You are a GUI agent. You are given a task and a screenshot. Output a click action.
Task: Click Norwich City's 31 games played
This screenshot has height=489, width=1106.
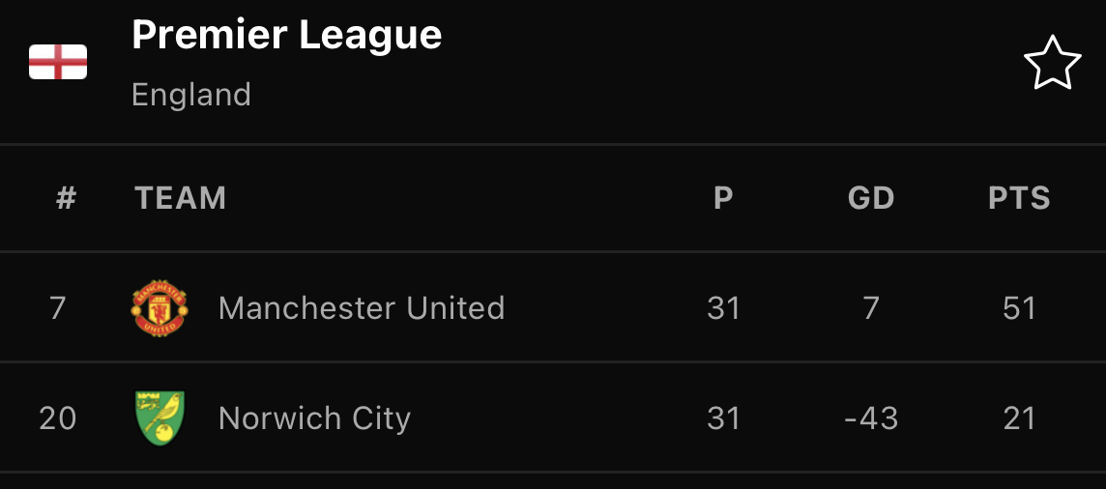[723, 417]
